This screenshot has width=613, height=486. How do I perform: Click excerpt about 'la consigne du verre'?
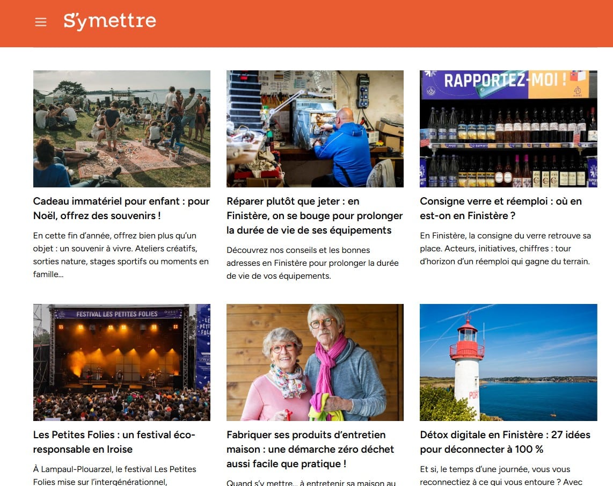tap(505, 249)
